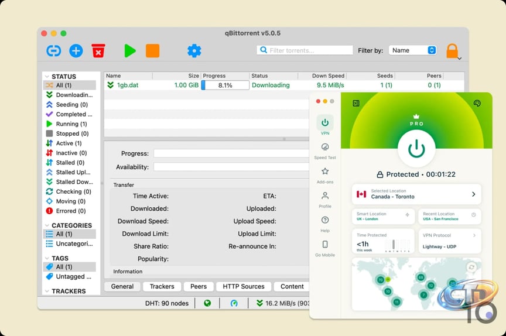Image resolution: width=506 pixels, height=336 pixels.
Task: Collapse the CATEGORIES section
Action: coord(47,225)
